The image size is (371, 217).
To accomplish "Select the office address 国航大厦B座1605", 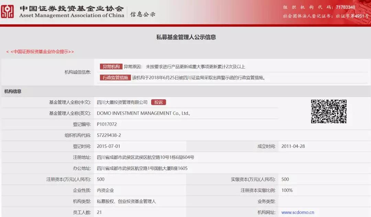I will 142,168.
